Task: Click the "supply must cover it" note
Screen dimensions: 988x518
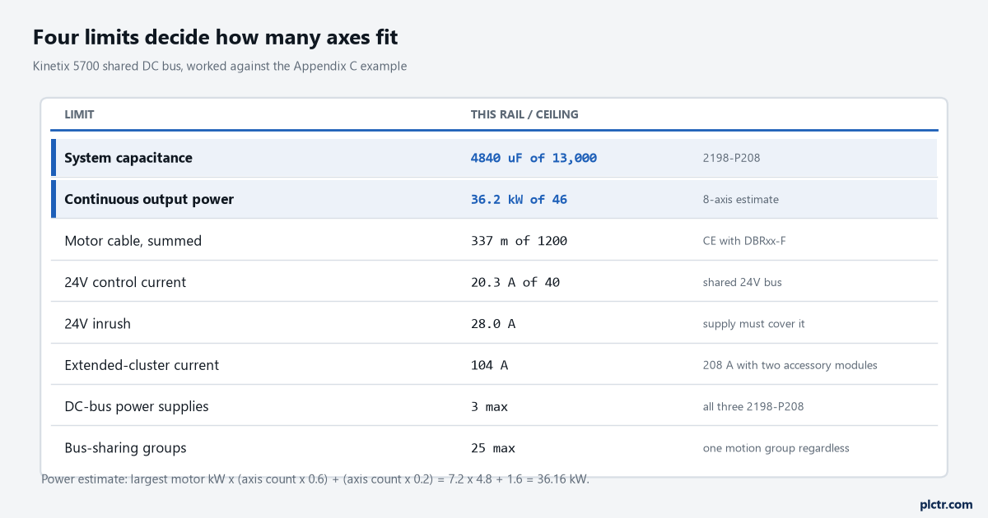Action: 754,324
